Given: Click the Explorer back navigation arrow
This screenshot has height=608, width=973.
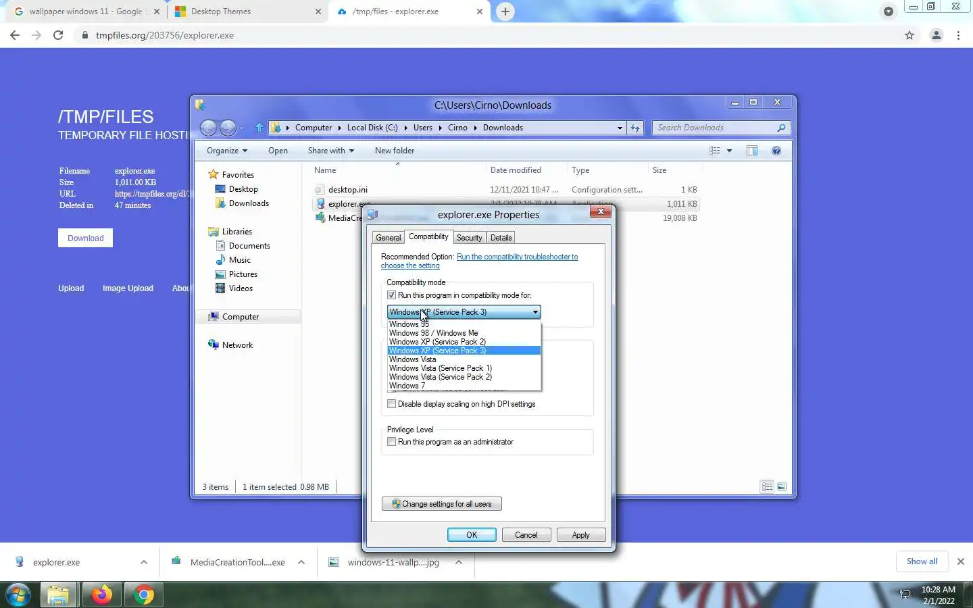Looking at the screenshot, I should (x=209, y=128).
